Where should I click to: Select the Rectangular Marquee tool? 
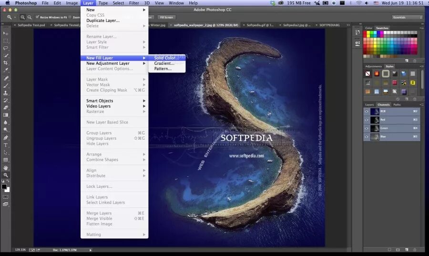point(5,41)
